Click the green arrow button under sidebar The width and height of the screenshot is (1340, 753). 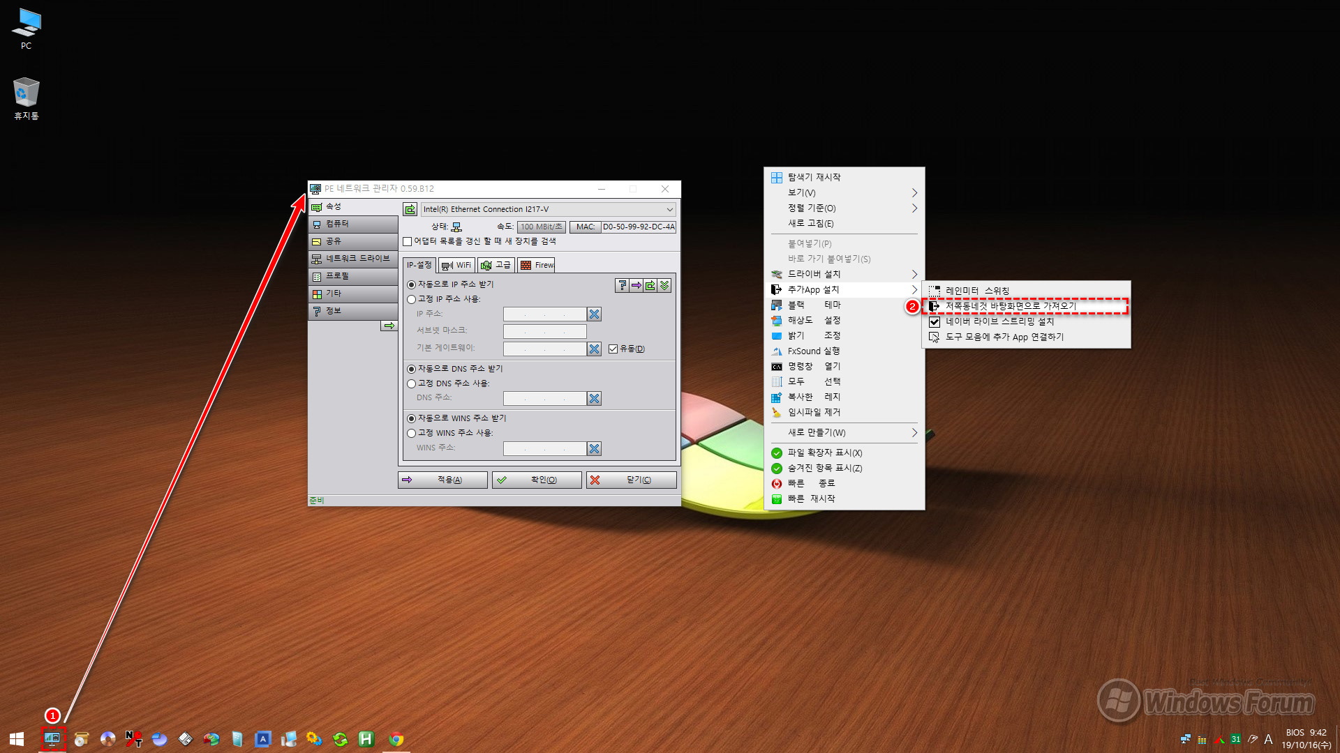click(x=389, y=326)
